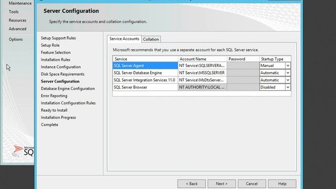Click the NT Service\MSSQLSERVER account name cell
This screenshot has width=336, height=189.
[x=202, y=73]
